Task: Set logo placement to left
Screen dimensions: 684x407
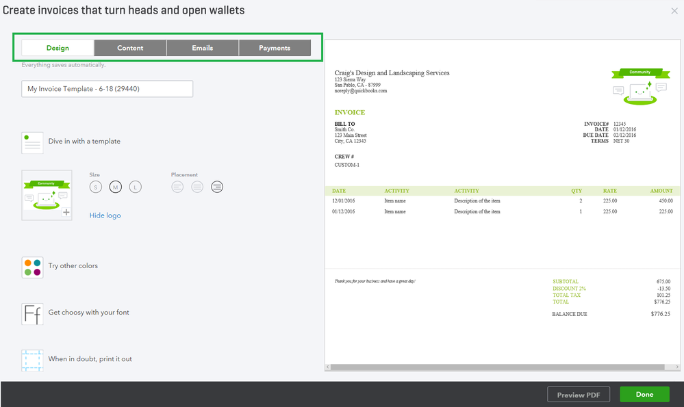Action: [x=177, y=187]
